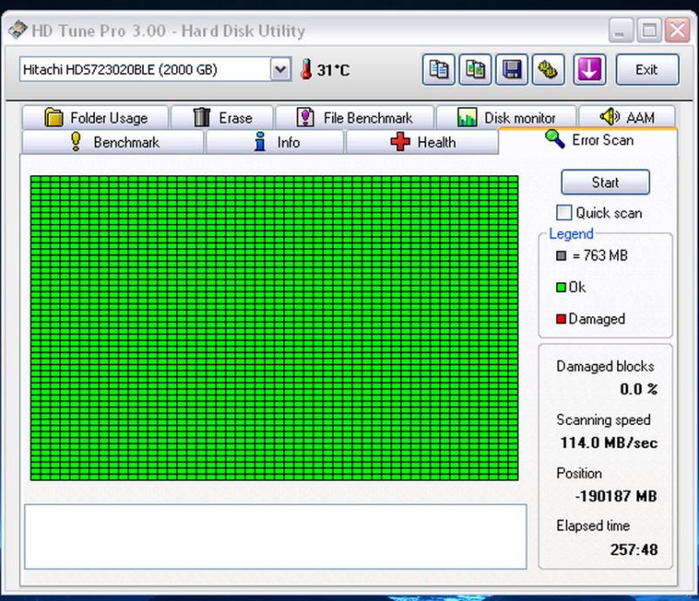Image resolution: width=699 pixels, height=601 pixels.
Task: Click the purple down-arrow tray icon
Action: coord(589,70)
